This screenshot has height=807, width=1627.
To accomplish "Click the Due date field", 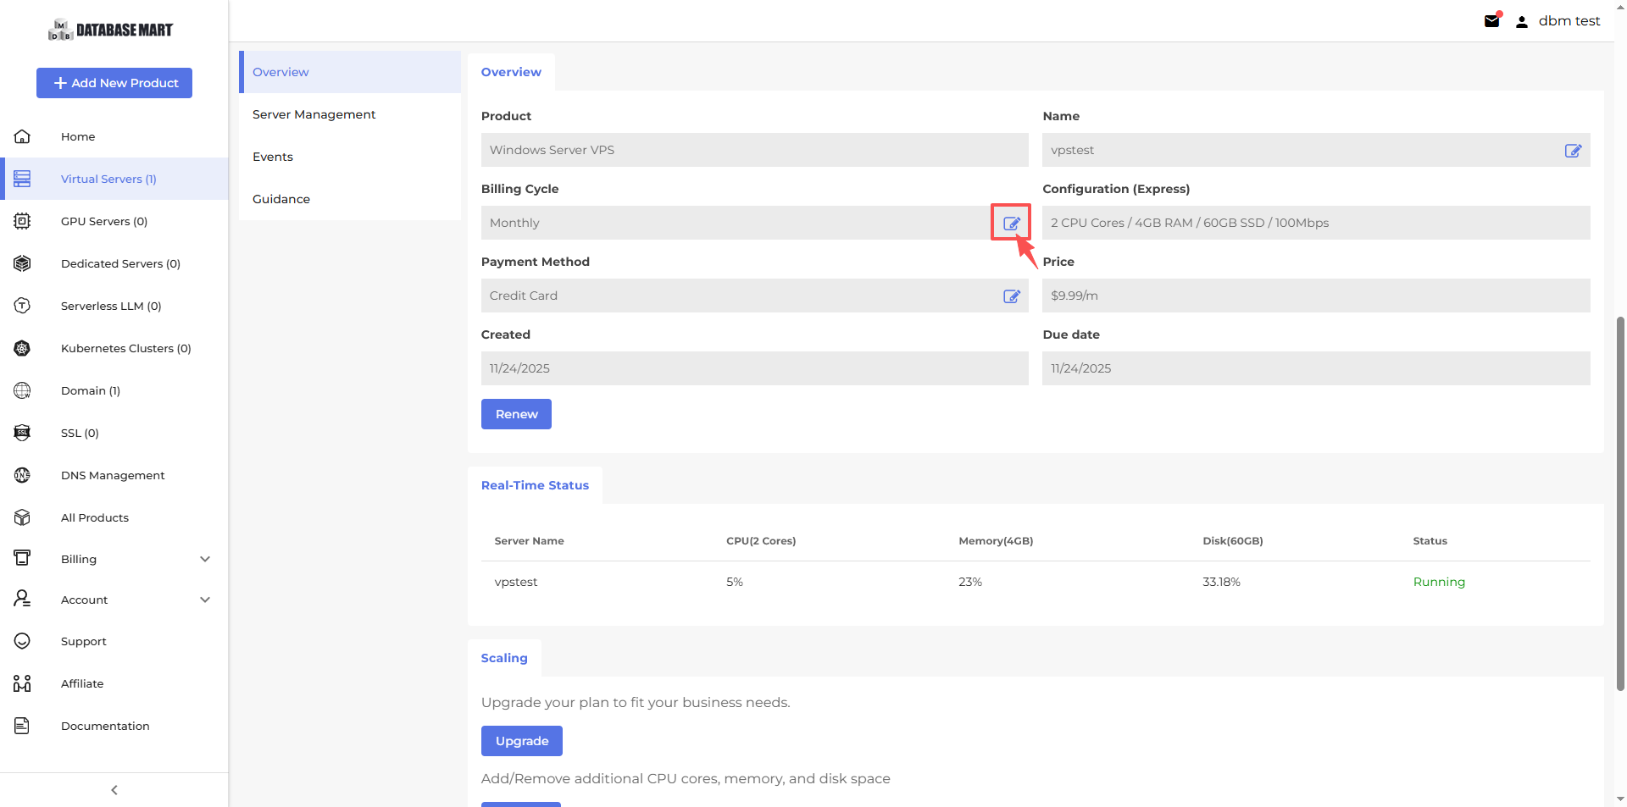I will pos(1316,368).
